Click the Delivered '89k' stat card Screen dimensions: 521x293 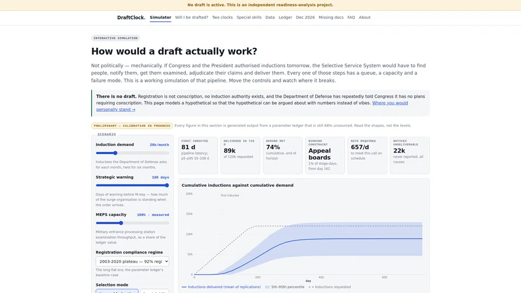240,156
